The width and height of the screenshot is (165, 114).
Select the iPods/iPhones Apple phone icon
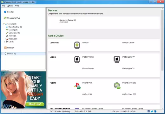pos(77,60)
